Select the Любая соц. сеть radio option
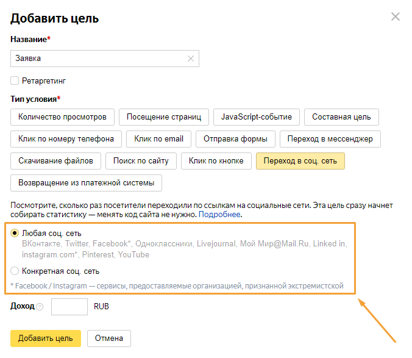The width and height of the screenshot is (412, 358). 15,233
